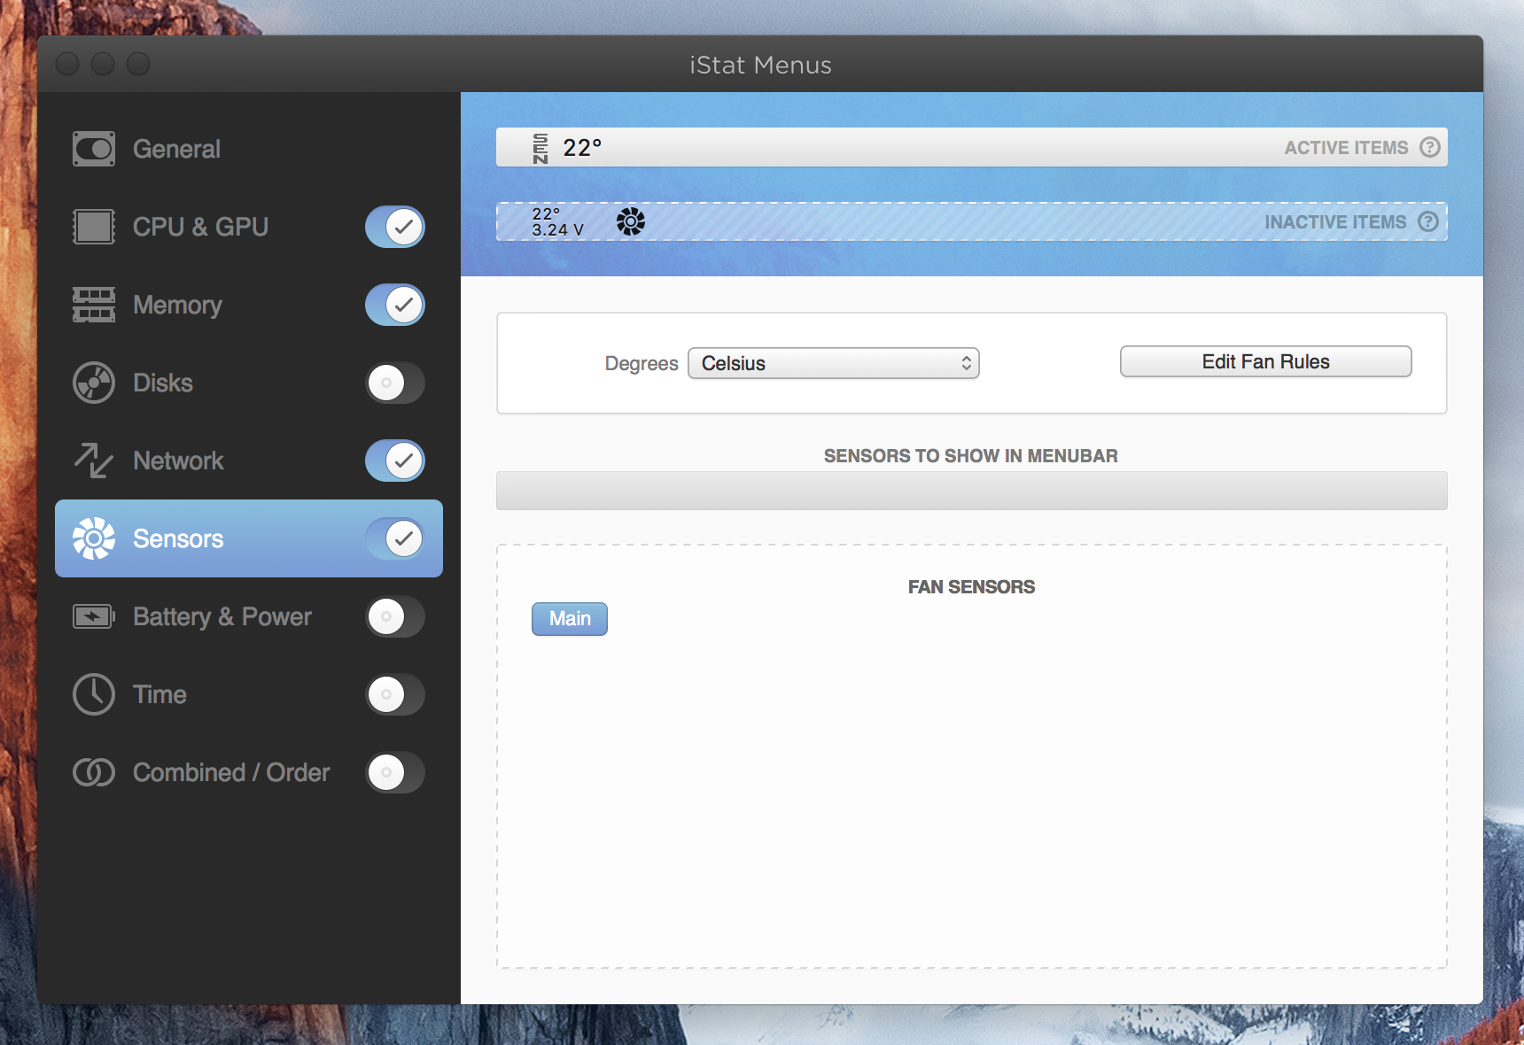
Task: Go to the Time section
Action: pyautogui.click(x=159, y=694)
